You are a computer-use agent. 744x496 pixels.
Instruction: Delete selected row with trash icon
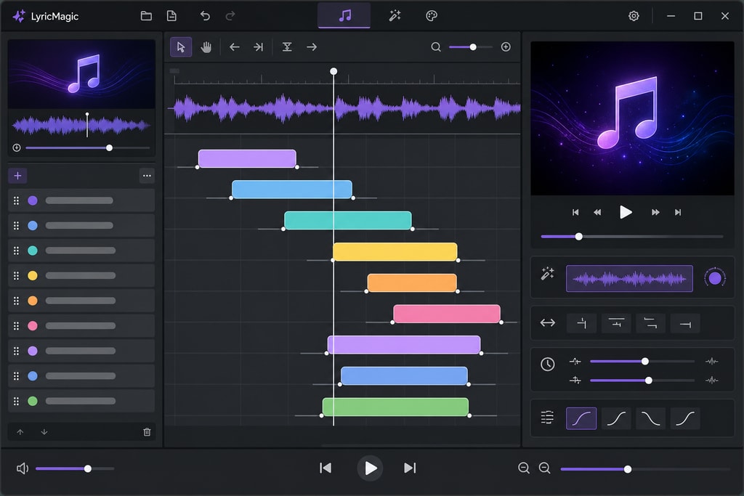pyautogui.click(x=147, y=432)
